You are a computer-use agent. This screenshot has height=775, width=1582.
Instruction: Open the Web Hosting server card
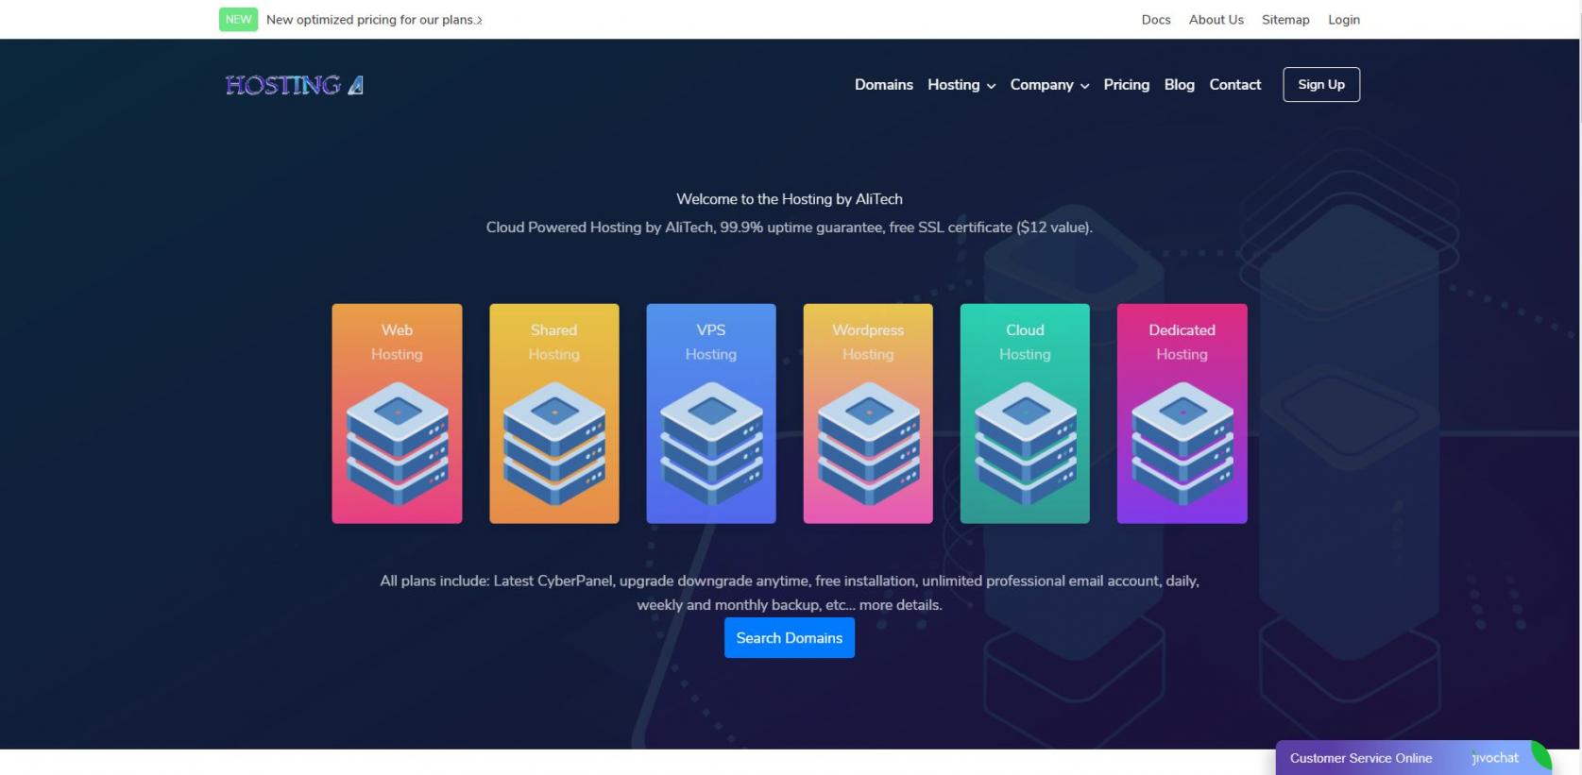[x=397, y=413]
